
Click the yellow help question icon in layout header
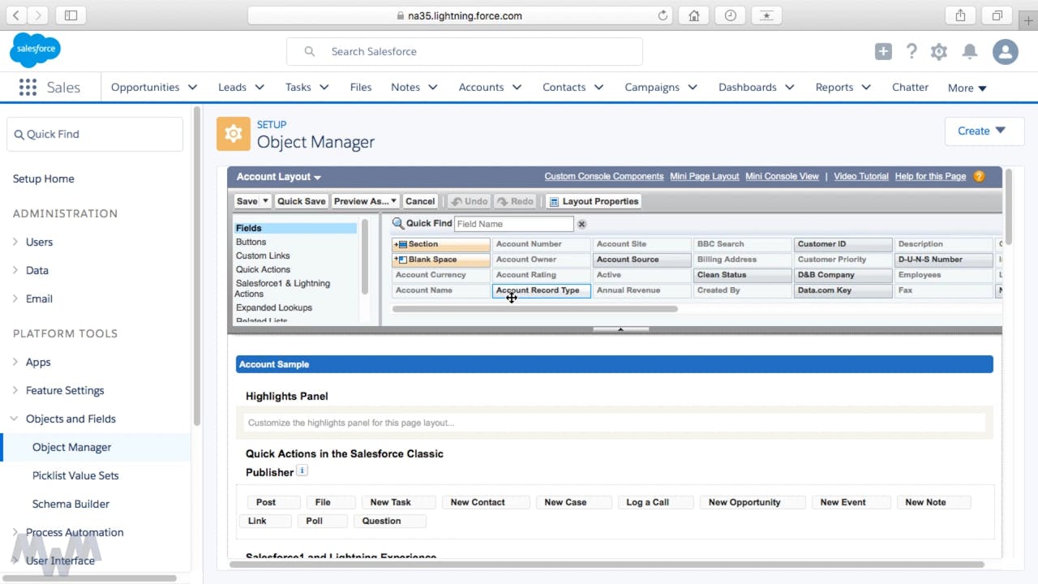point(979,176)
